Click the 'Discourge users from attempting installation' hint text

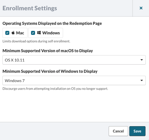(x=55, y=89)
